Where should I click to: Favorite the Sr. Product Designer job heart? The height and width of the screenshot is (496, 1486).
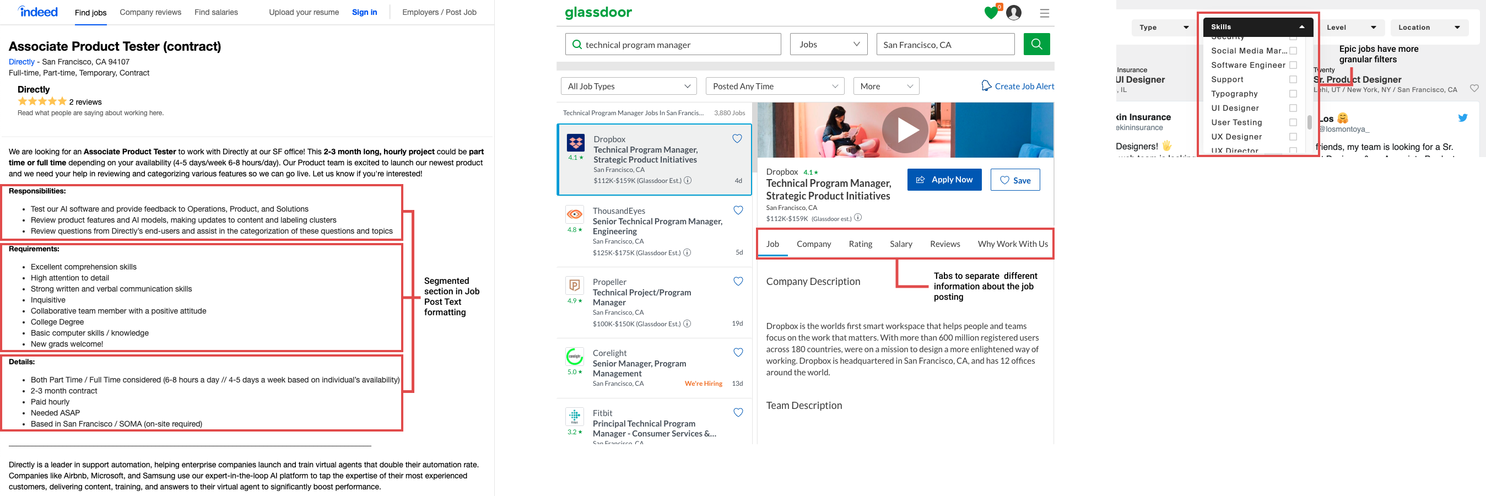pos(1474,88)
